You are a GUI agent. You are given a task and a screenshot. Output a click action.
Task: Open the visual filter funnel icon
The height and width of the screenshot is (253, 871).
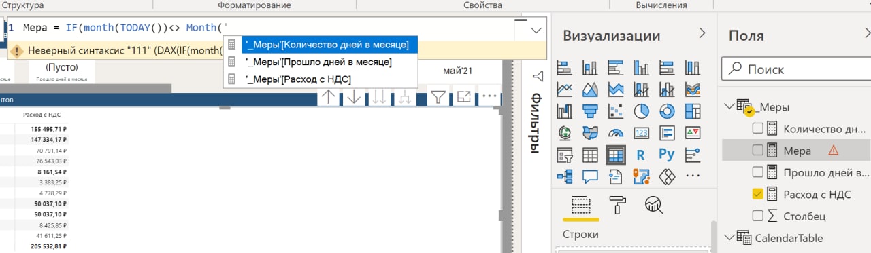tap(438, 97)
